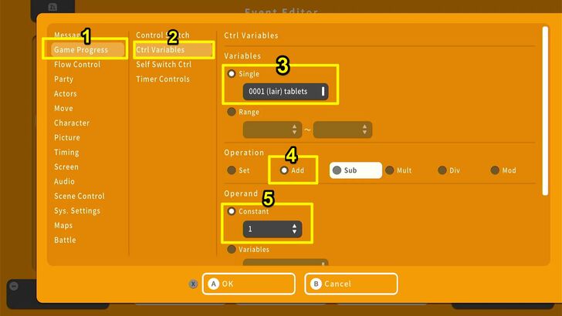This screenshot has height=316, width=562.
Task: Dismiss with the B Cancel button
Action: tap(351, 284)
